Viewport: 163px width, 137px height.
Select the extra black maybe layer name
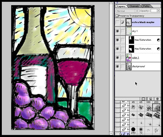tap(143, 22)
